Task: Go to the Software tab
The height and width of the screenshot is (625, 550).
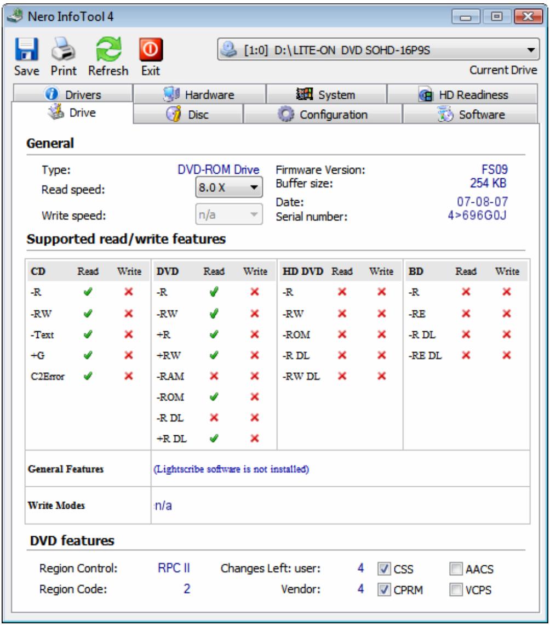Action: point(470,114)
